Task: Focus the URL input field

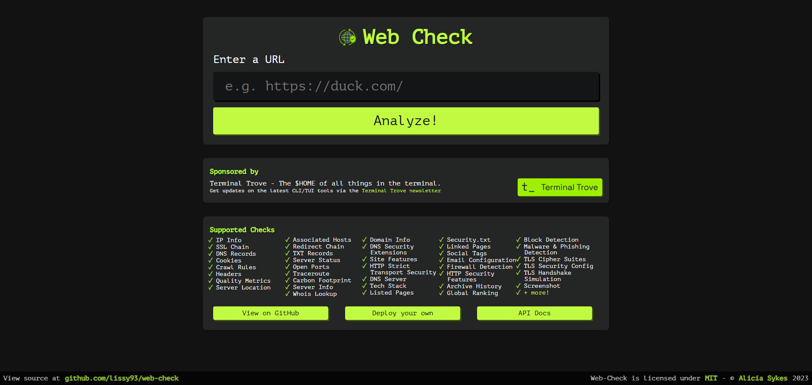Action: pos(406,86)
